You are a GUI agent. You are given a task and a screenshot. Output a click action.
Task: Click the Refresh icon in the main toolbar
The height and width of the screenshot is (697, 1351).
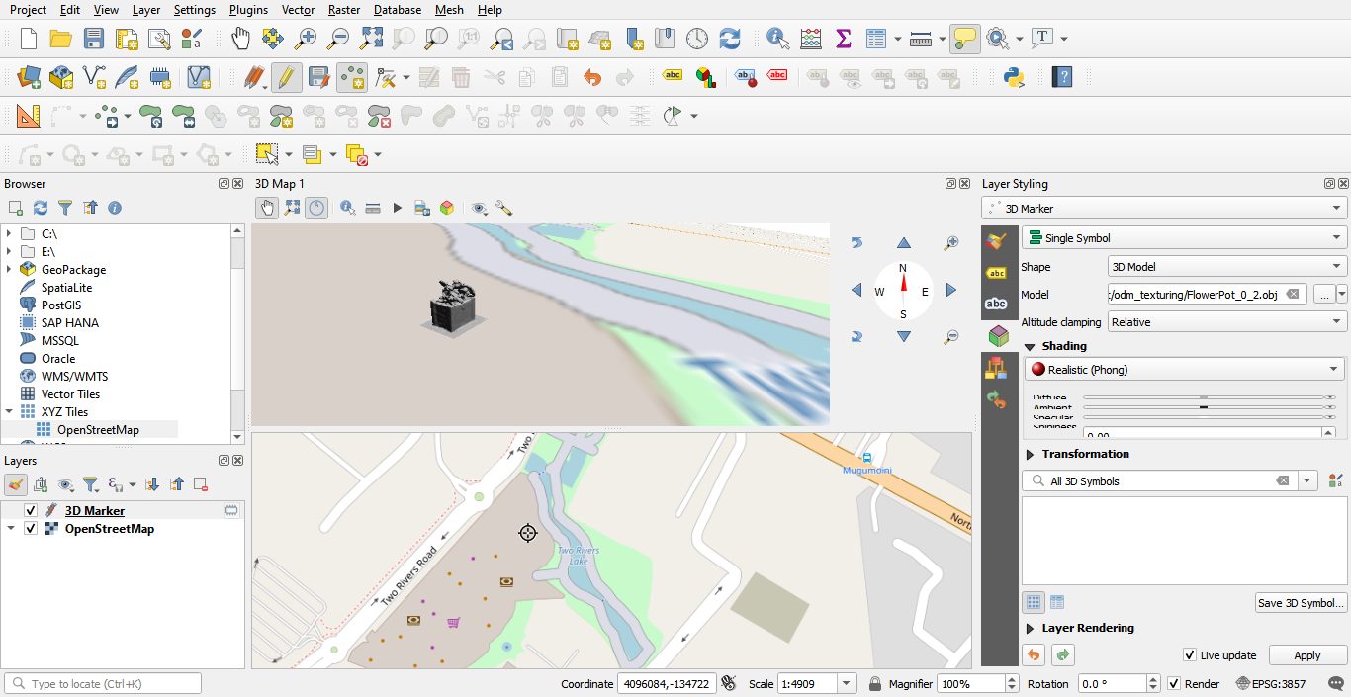(x=730, y=39)
